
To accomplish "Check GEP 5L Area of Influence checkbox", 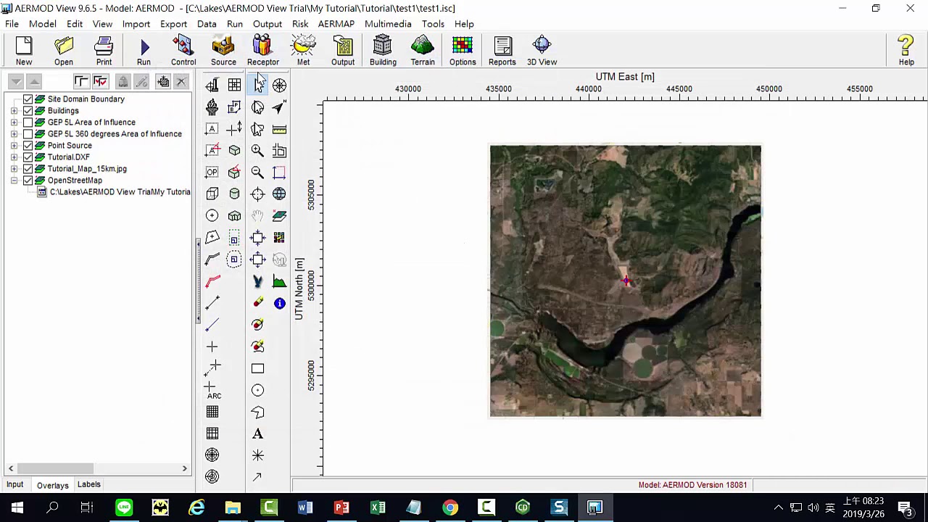I will 28,123.
